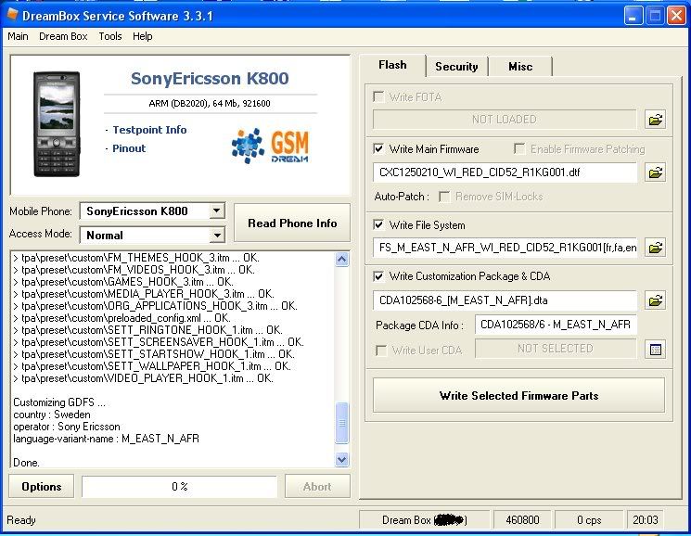Click 'ARM (DB2020), 64 Mb, 921600' text
This screenshot has width=691, height=536.
tap(210, 104)
